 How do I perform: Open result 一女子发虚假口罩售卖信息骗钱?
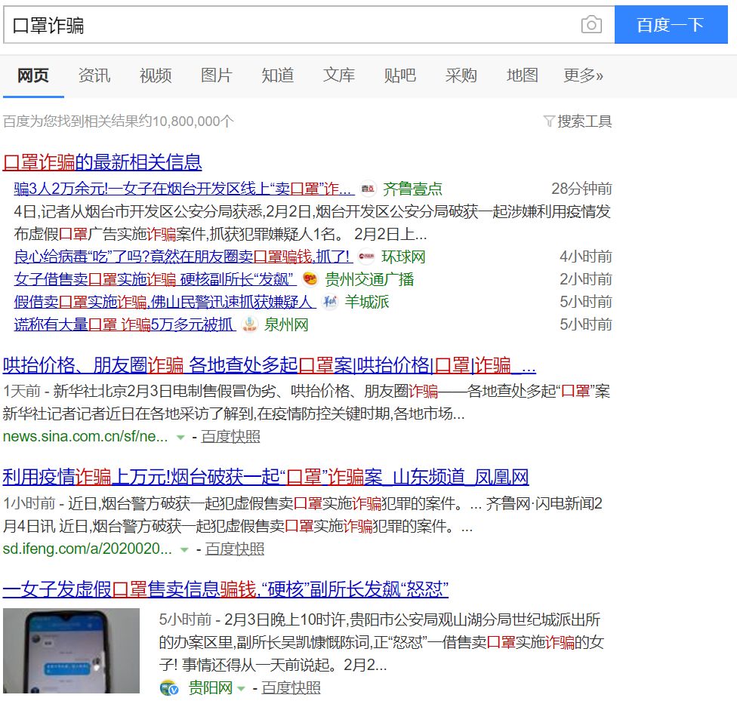225,589
